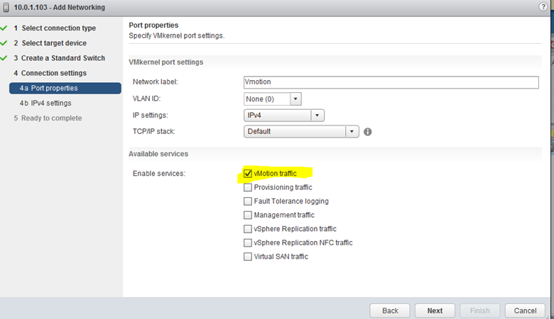Viewport: 554px width, 319px height.
Task: Enable vSphere Replication NFC traffic checkbox
Action: click(x=248, y=243)
